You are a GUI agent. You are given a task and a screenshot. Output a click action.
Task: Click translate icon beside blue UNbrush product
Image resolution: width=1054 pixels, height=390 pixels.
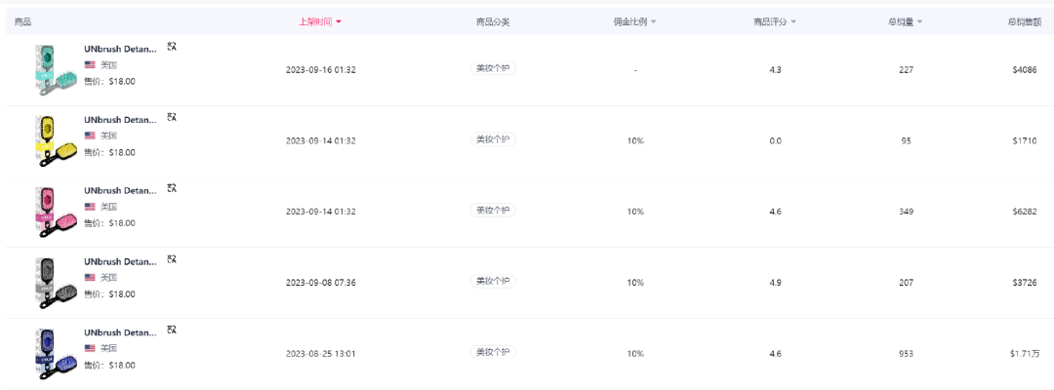pos(172,331)
